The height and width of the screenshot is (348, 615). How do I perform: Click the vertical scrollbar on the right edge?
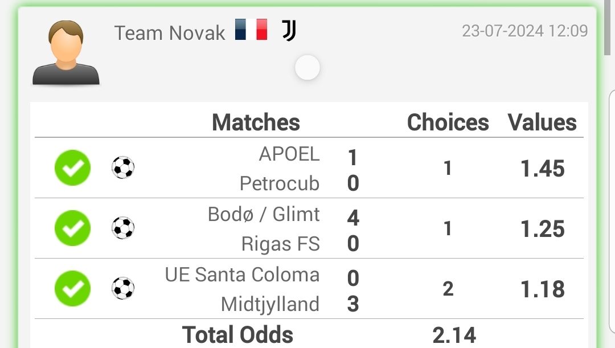pos(607,27)
